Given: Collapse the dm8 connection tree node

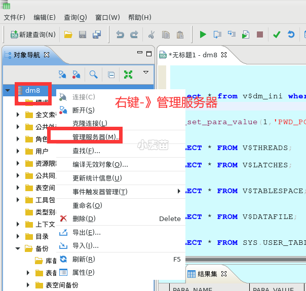Looking at the screenshot, I should [8, 91].
